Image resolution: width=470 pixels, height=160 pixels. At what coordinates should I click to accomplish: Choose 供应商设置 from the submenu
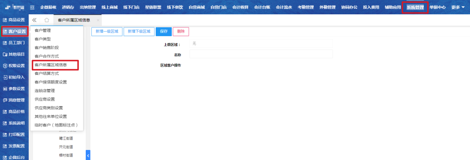point(45,99)
